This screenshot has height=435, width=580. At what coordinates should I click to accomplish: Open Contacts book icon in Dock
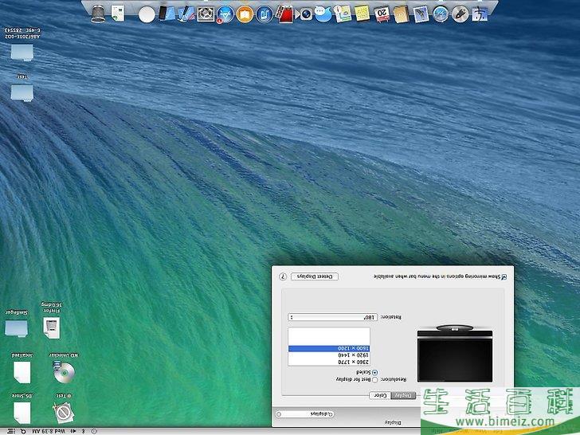coord(401,15)
